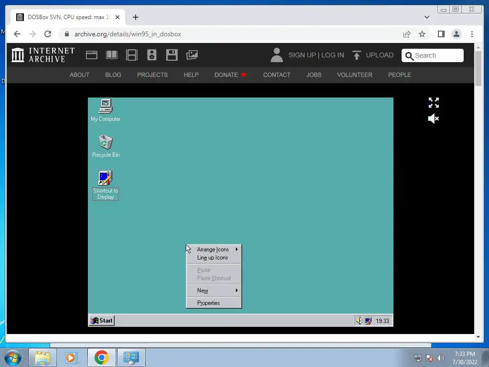
Task: Open the PEOPLE page
Action: point(400,75)
